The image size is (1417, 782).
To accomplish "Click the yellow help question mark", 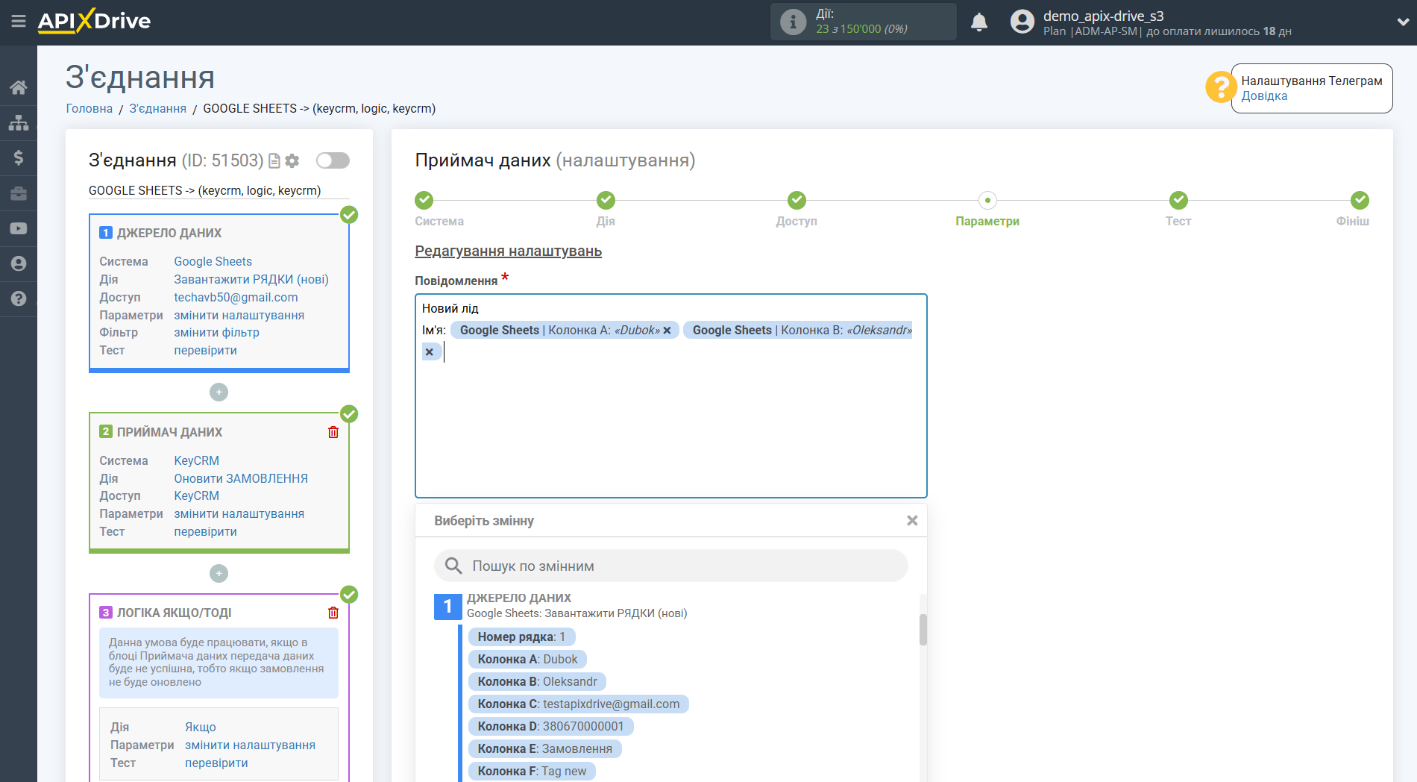I will coord(1221,87).
